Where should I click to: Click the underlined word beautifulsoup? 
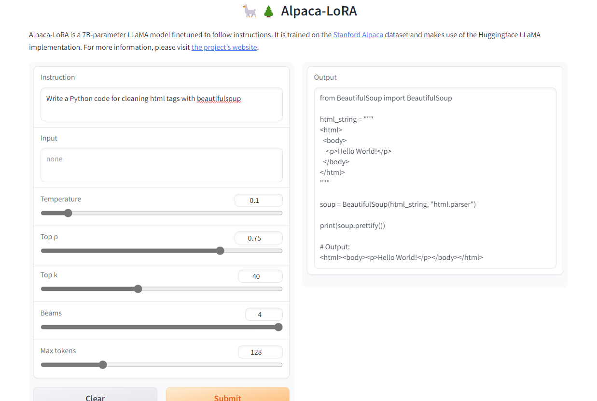(x=219, y=98)
